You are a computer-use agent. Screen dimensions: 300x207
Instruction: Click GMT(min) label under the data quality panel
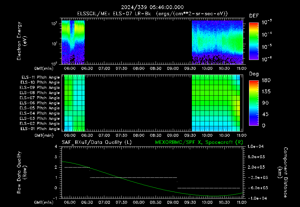click(x=44, y=202)
